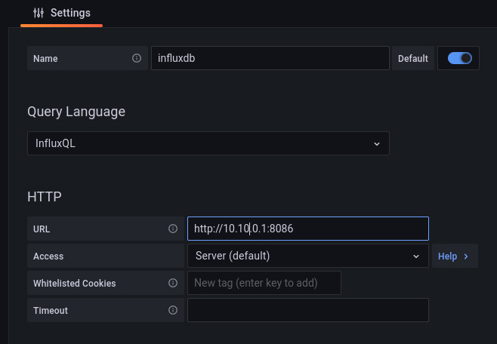
Task: Click chevron arrow of Access dropdown
Action: pos(416,256)
